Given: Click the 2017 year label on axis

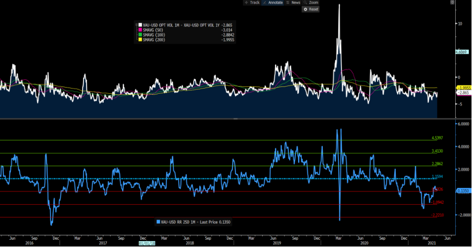Looking at the screenshot, I should pos(103,243).
